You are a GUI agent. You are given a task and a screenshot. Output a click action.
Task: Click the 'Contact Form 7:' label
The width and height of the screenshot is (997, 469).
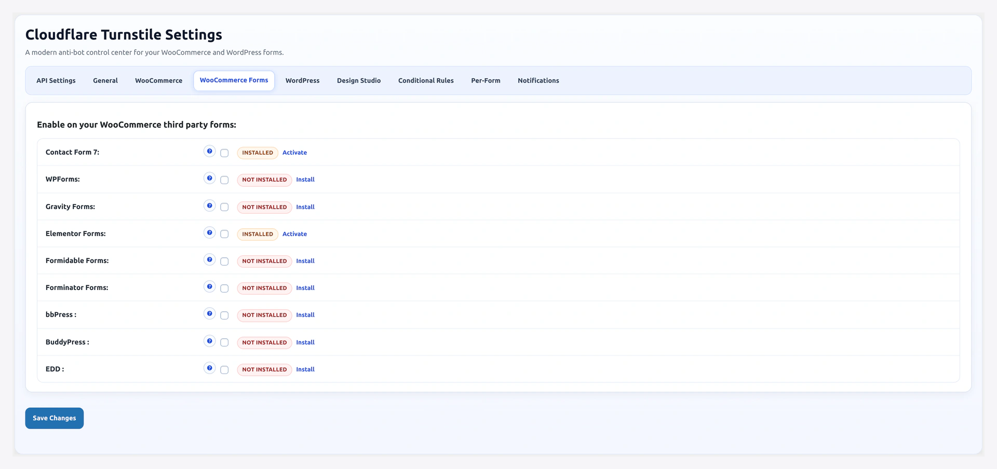coord(72,152)
